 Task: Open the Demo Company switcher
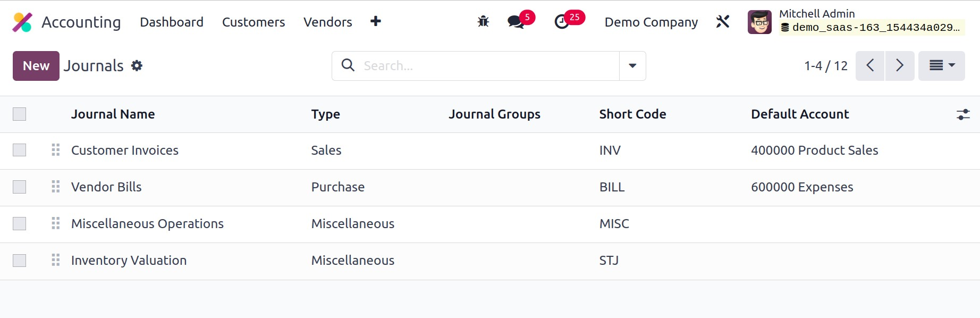click(651, 22)
